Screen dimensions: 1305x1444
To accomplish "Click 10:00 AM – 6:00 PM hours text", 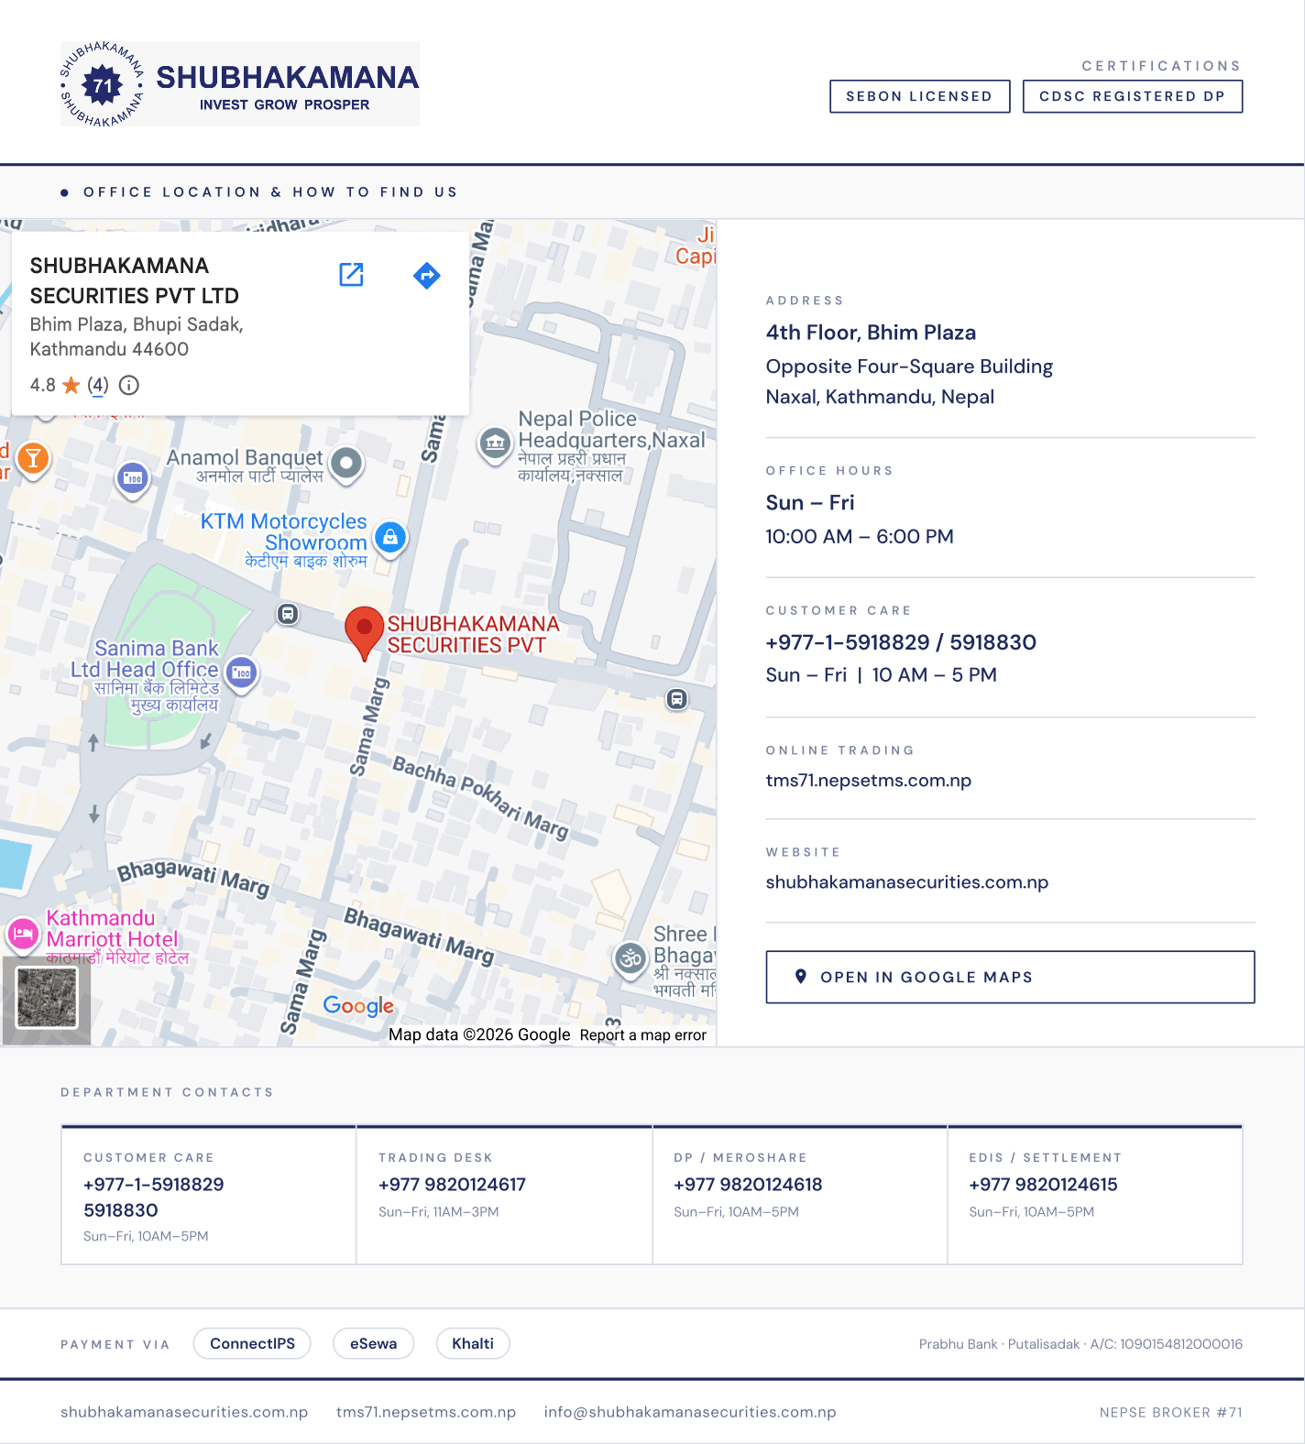I will [860, 537].
